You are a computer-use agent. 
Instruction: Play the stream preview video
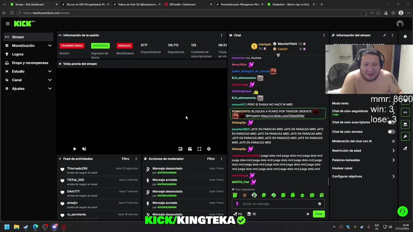point(75,149)
